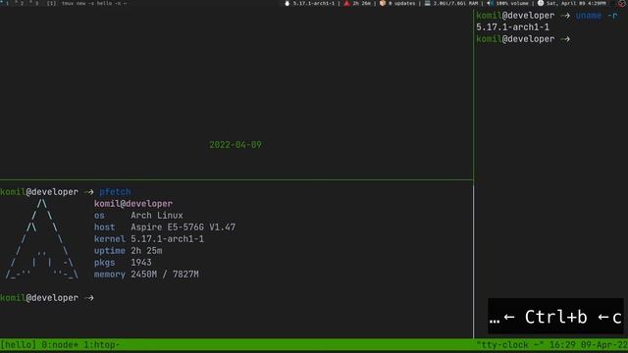Viewport: 628px width, 353px height.
Task: Click the package updates box icon
Action: tap(383, 3)
